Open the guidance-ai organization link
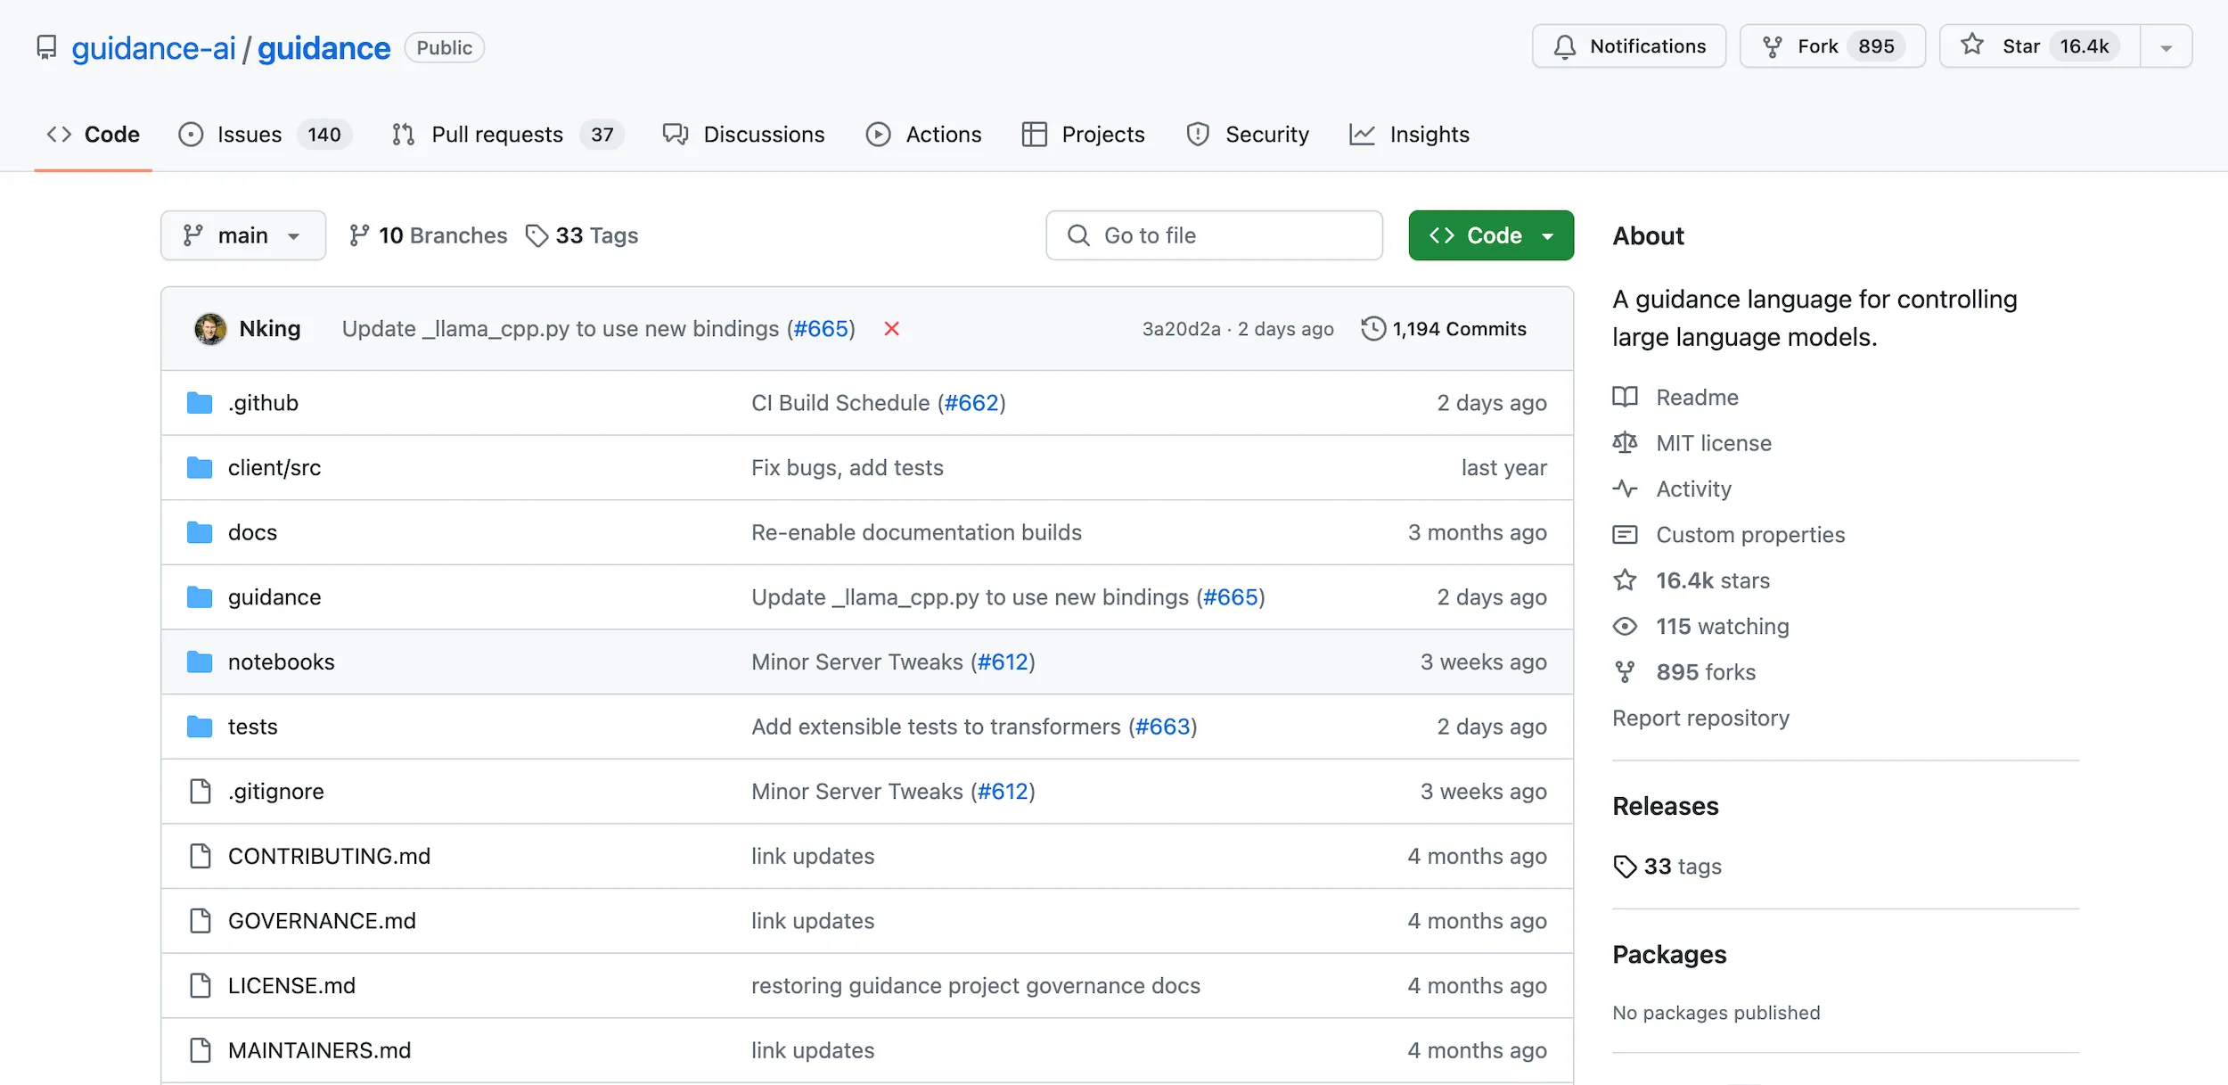This screenshot has width=2228, height=1085. point(153,48)
